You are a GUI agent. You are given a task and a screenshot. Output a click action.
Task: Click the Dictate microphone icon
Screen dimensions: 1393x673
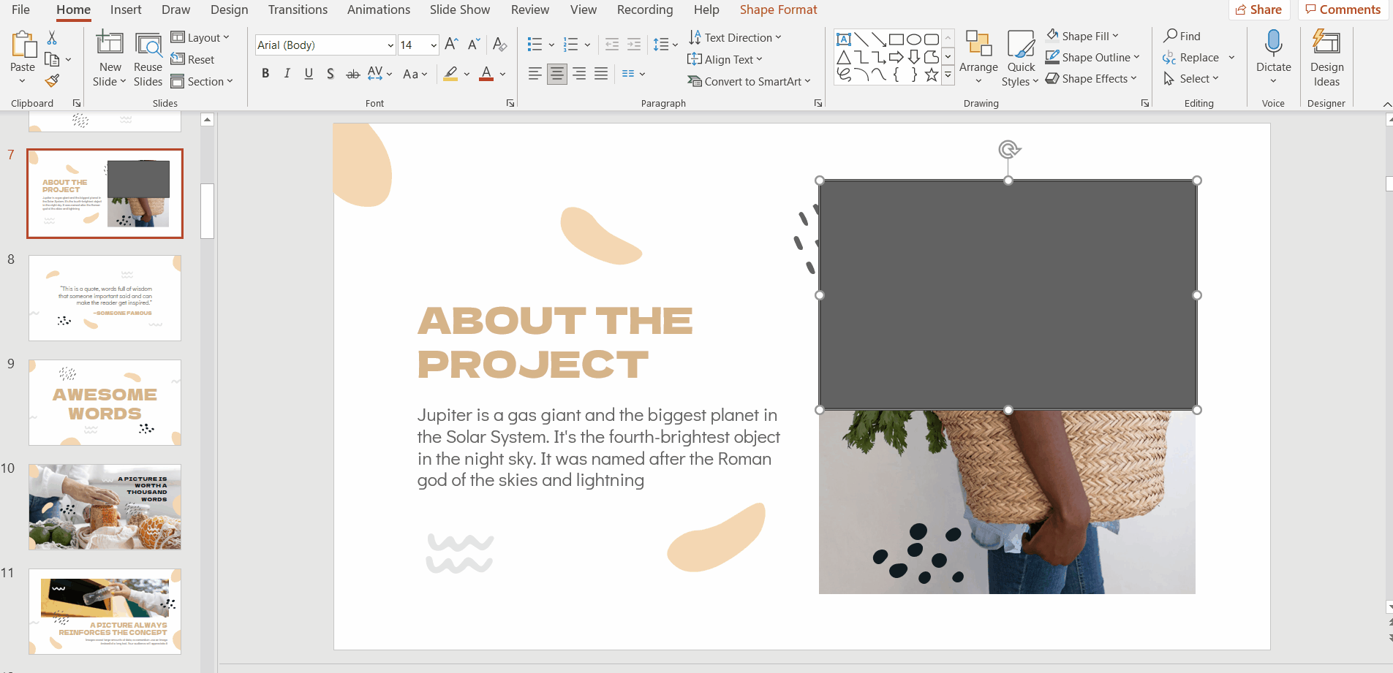click(x=1273, y=45)
